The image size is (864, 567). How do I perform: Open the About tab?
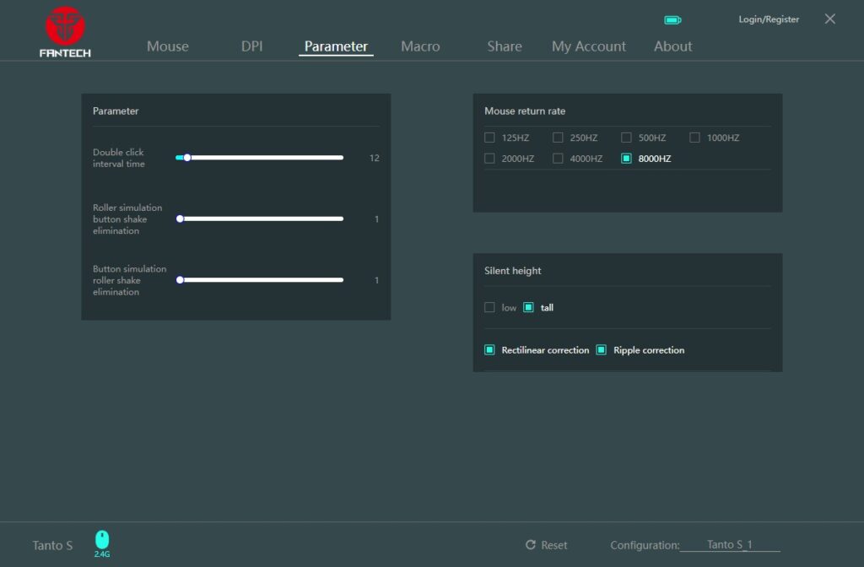672,46
